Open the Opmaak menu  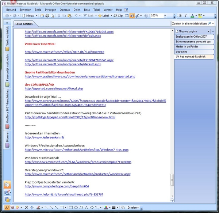tap(65, 10)
